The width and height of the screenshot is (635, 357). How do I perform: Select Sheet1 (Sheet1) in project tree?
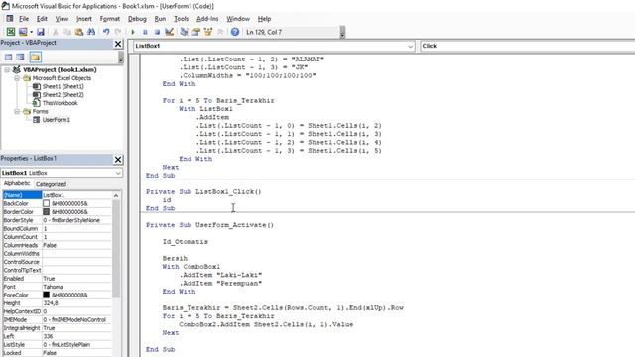click(x=63, y=86)
